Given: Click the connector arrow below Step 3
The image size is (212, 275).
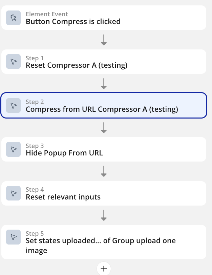Looking at the screenshot, I should point(104,171).
